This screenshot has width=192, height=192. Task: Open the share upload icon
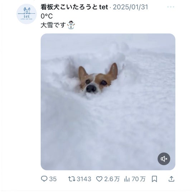pyautogui.click(x=172, y=179)
